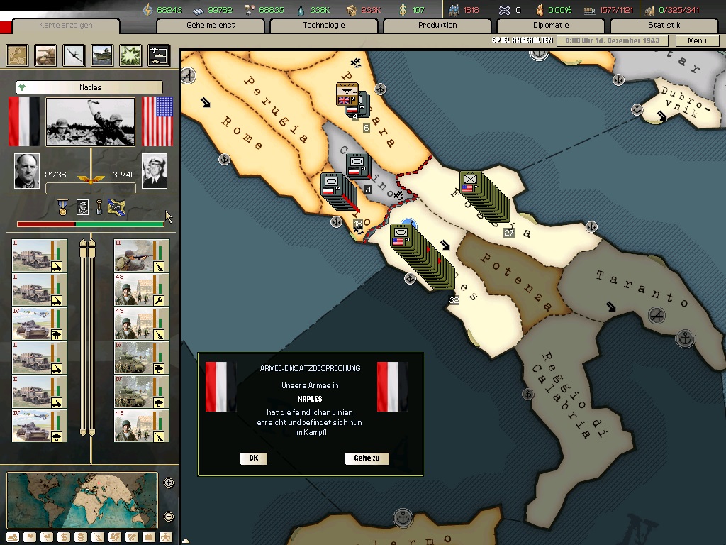This screenshot has height=545, width=726.
Task: Click the handshake flag icon in battle panel
Action: [116, 207]
